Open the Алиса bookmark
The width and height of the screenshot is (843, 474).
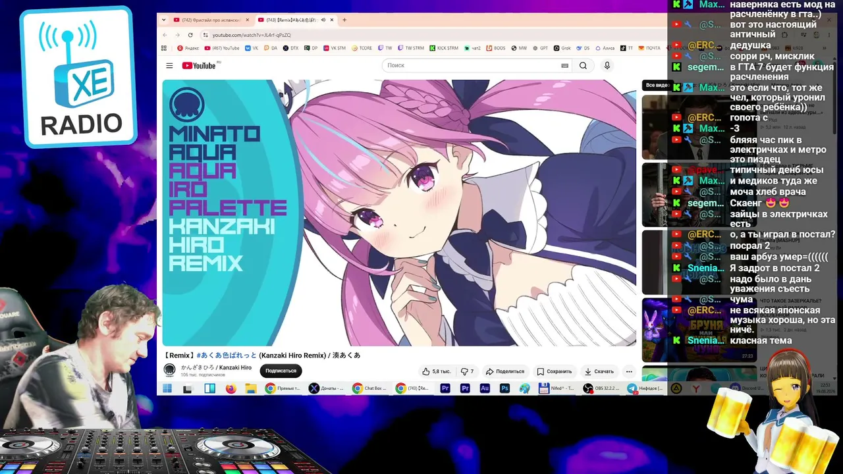click(x=605, y=48)
